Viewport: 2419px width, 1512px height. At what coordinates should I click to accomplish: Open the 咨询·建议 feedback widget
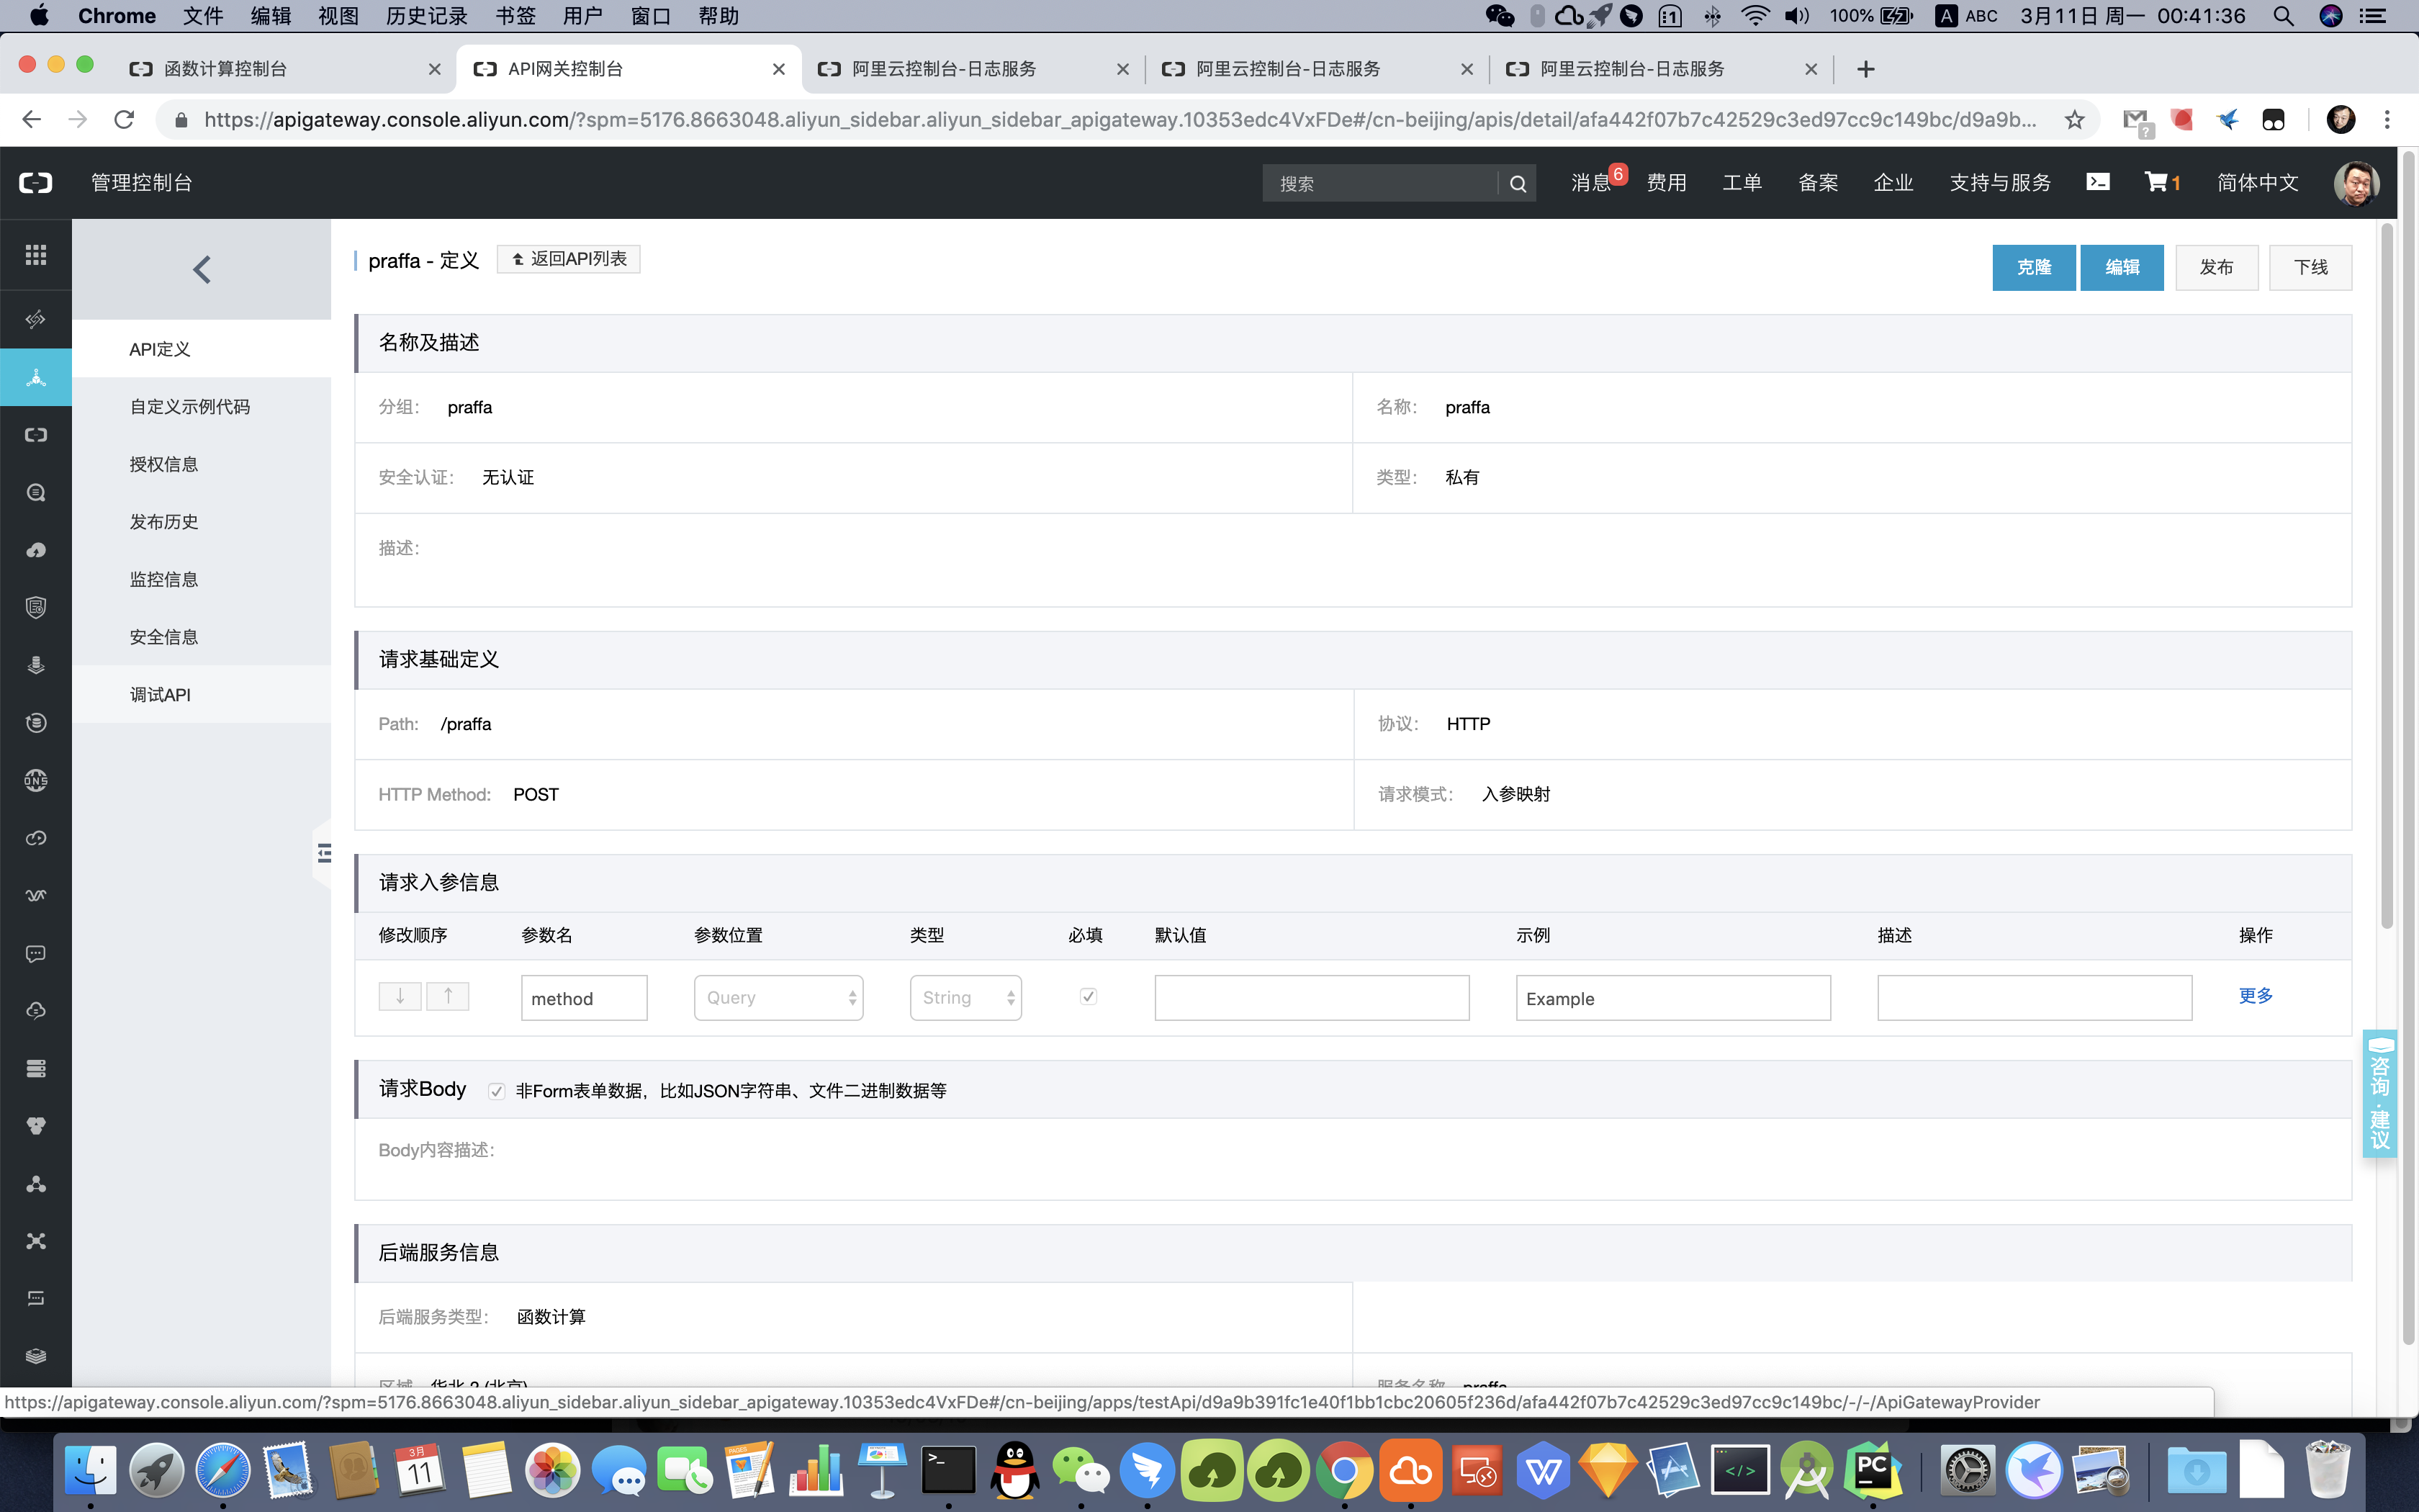point(2379,1093)
